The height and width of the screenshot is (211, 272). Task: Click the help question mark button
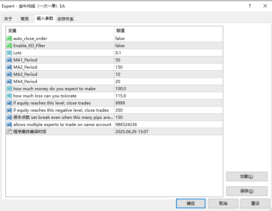pos(249,6)
